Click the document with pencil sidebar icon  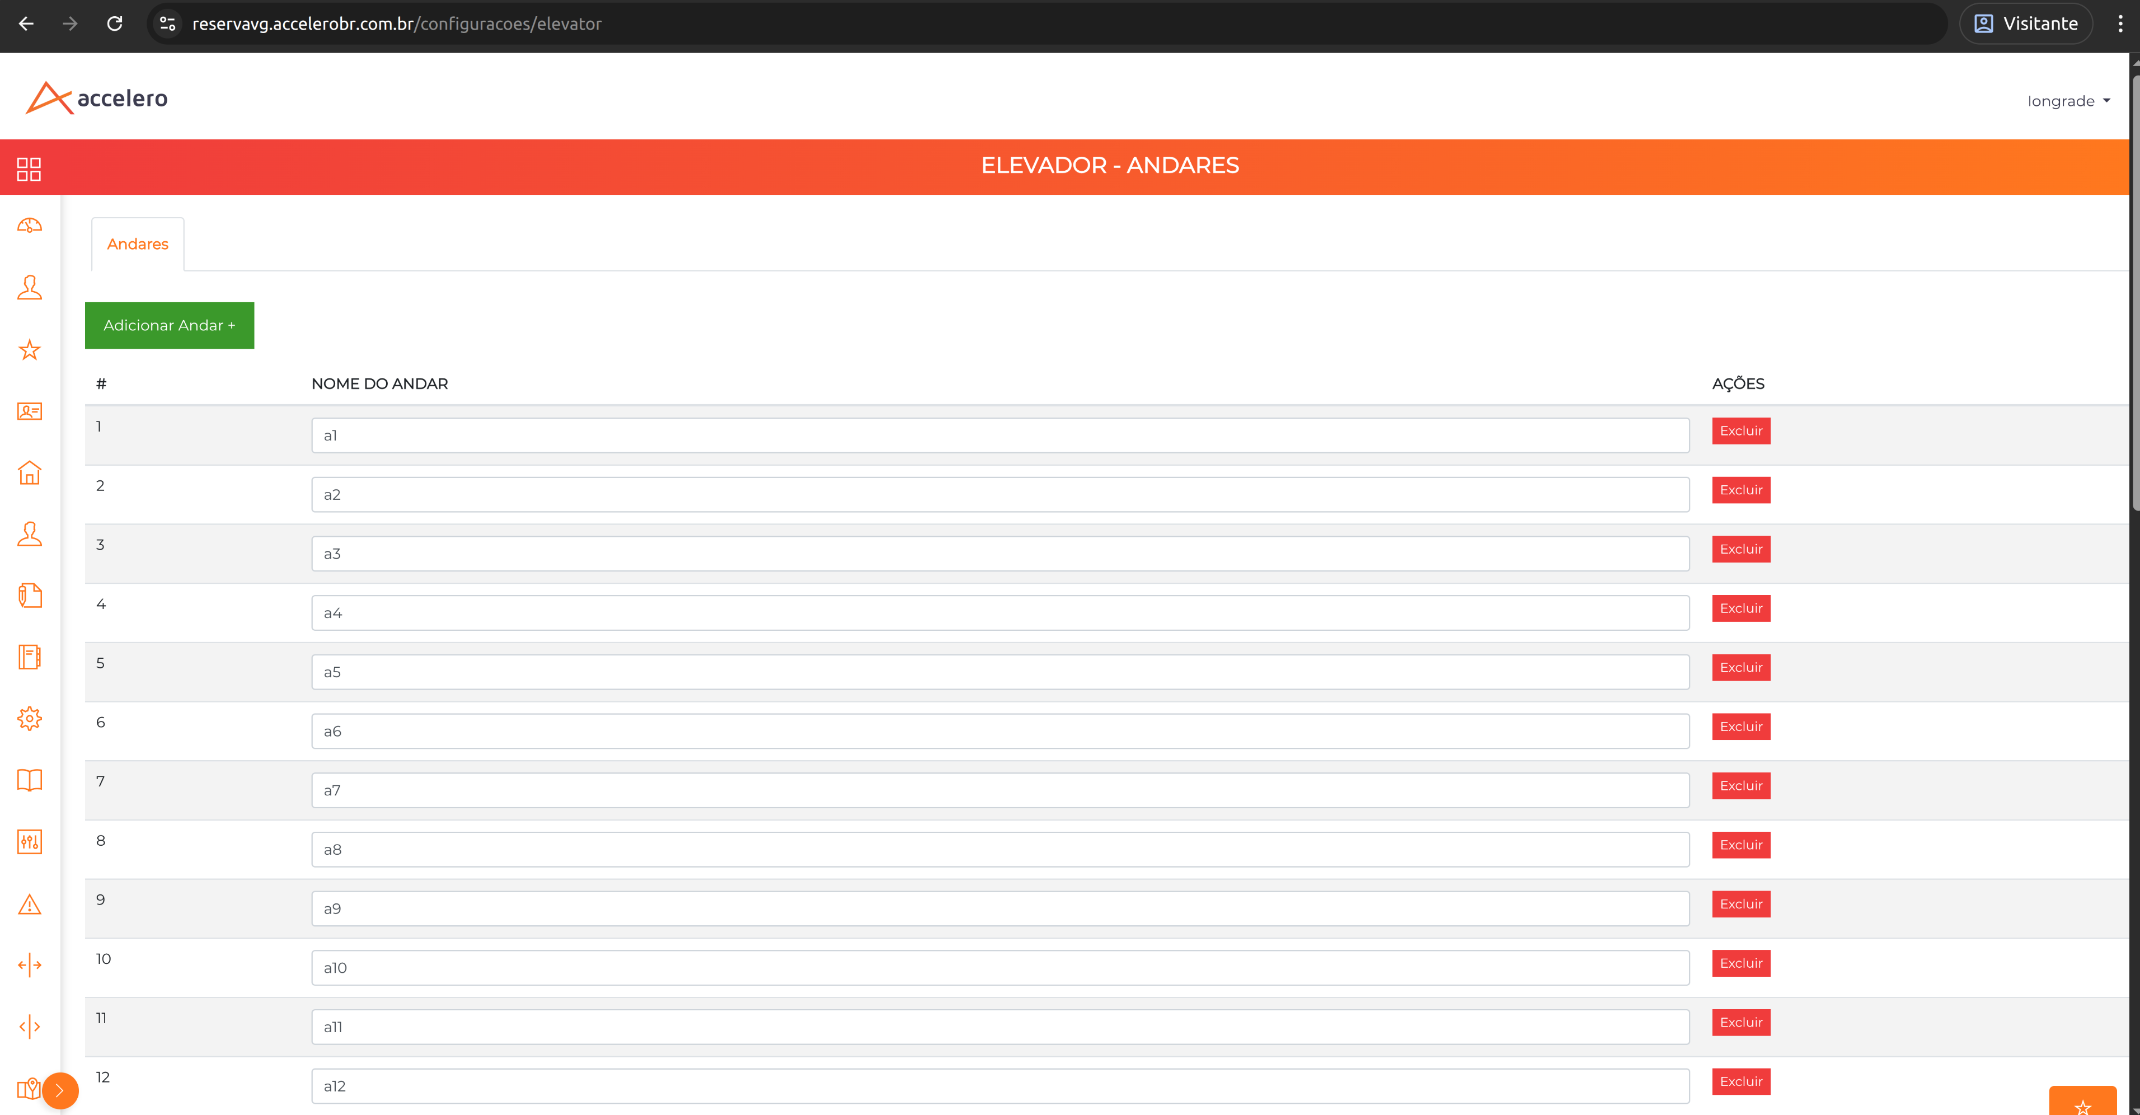tap(29, 596)
